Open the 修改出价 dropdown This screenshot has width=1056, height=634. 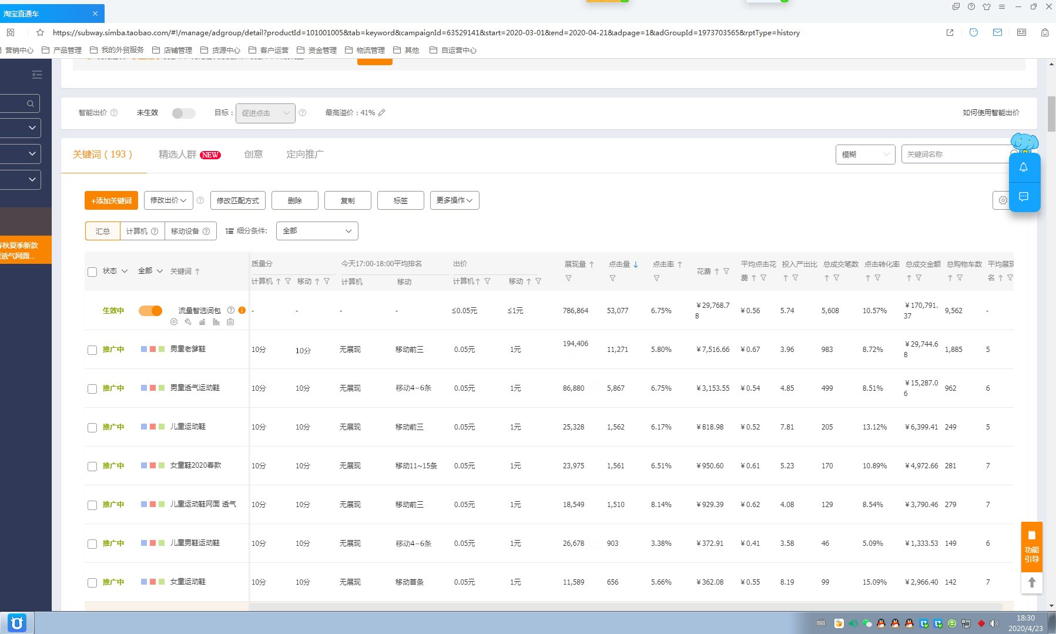point(168,200)
